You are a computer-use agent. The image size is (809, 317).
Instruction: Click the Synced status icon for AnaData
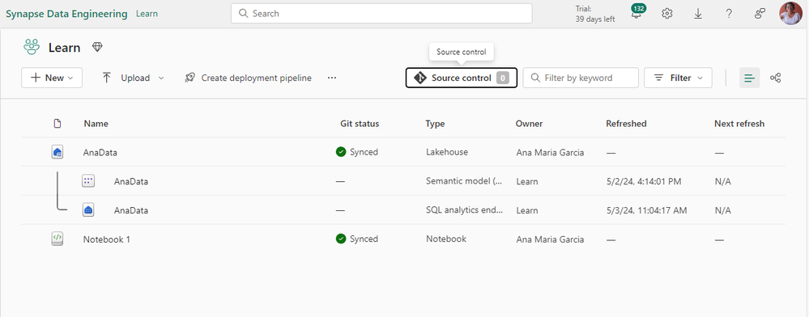[x=340, y=152]
